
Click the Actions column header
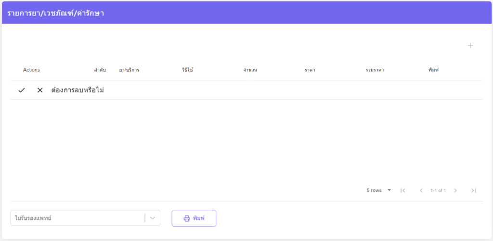31,70
